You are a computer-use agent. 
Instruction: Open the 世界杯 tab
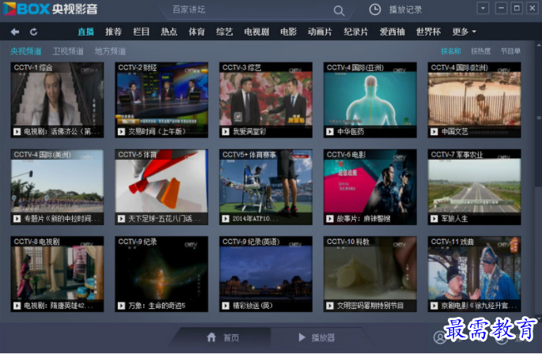pos(428,32)
